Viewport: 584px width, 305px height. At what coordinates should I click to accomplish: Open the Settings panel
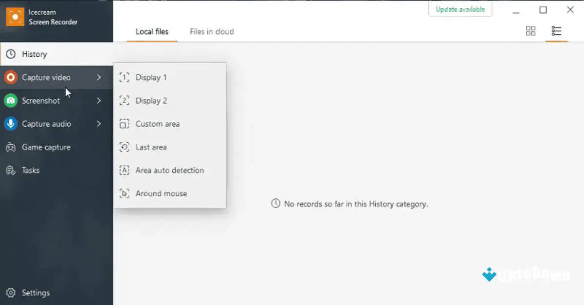point(36,292)
